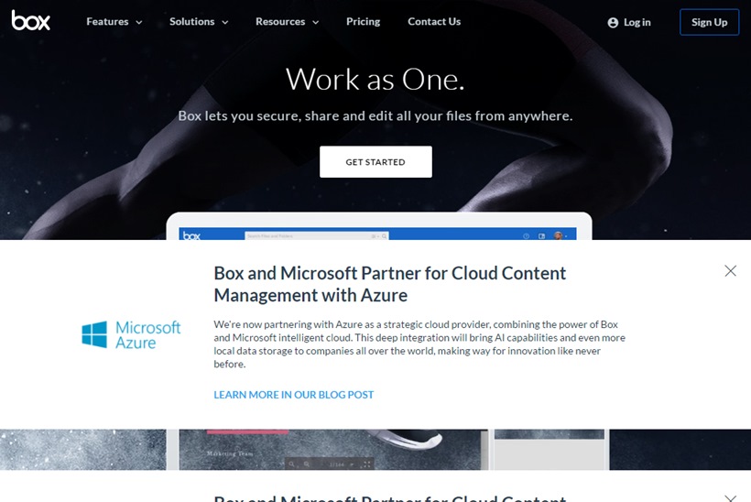Click the search field in Box app preview

tap(317, 236)
